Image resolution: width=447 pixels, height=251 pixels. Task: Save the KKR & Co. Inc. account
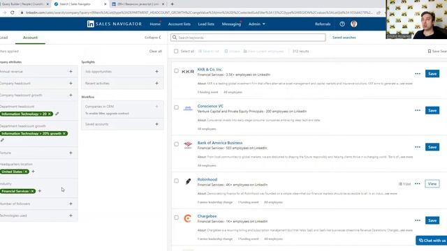(432, 74)
